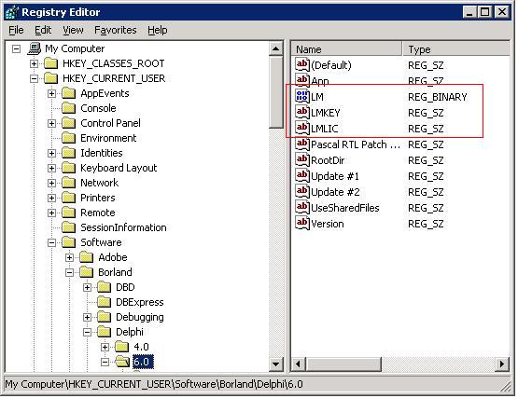Collapse the Software key
The height and width of the screenshot is (398, 518).
[x=51, y=243]
